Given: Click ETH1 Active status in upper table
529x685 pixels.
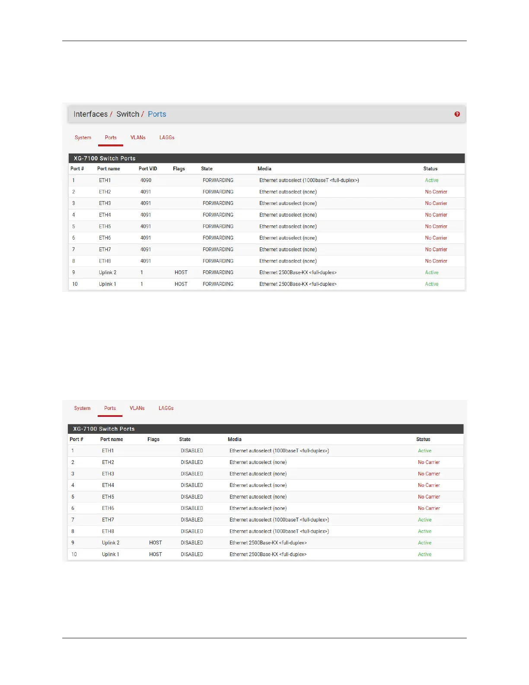Looking at the screenshot, I should (x=432, y=180).
